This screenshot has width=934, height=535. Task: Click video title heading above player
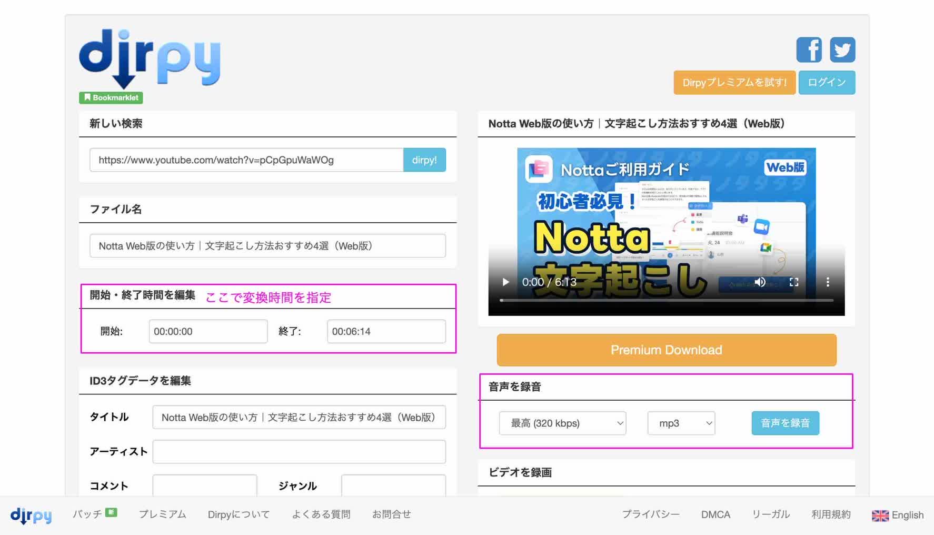[637, 124]
